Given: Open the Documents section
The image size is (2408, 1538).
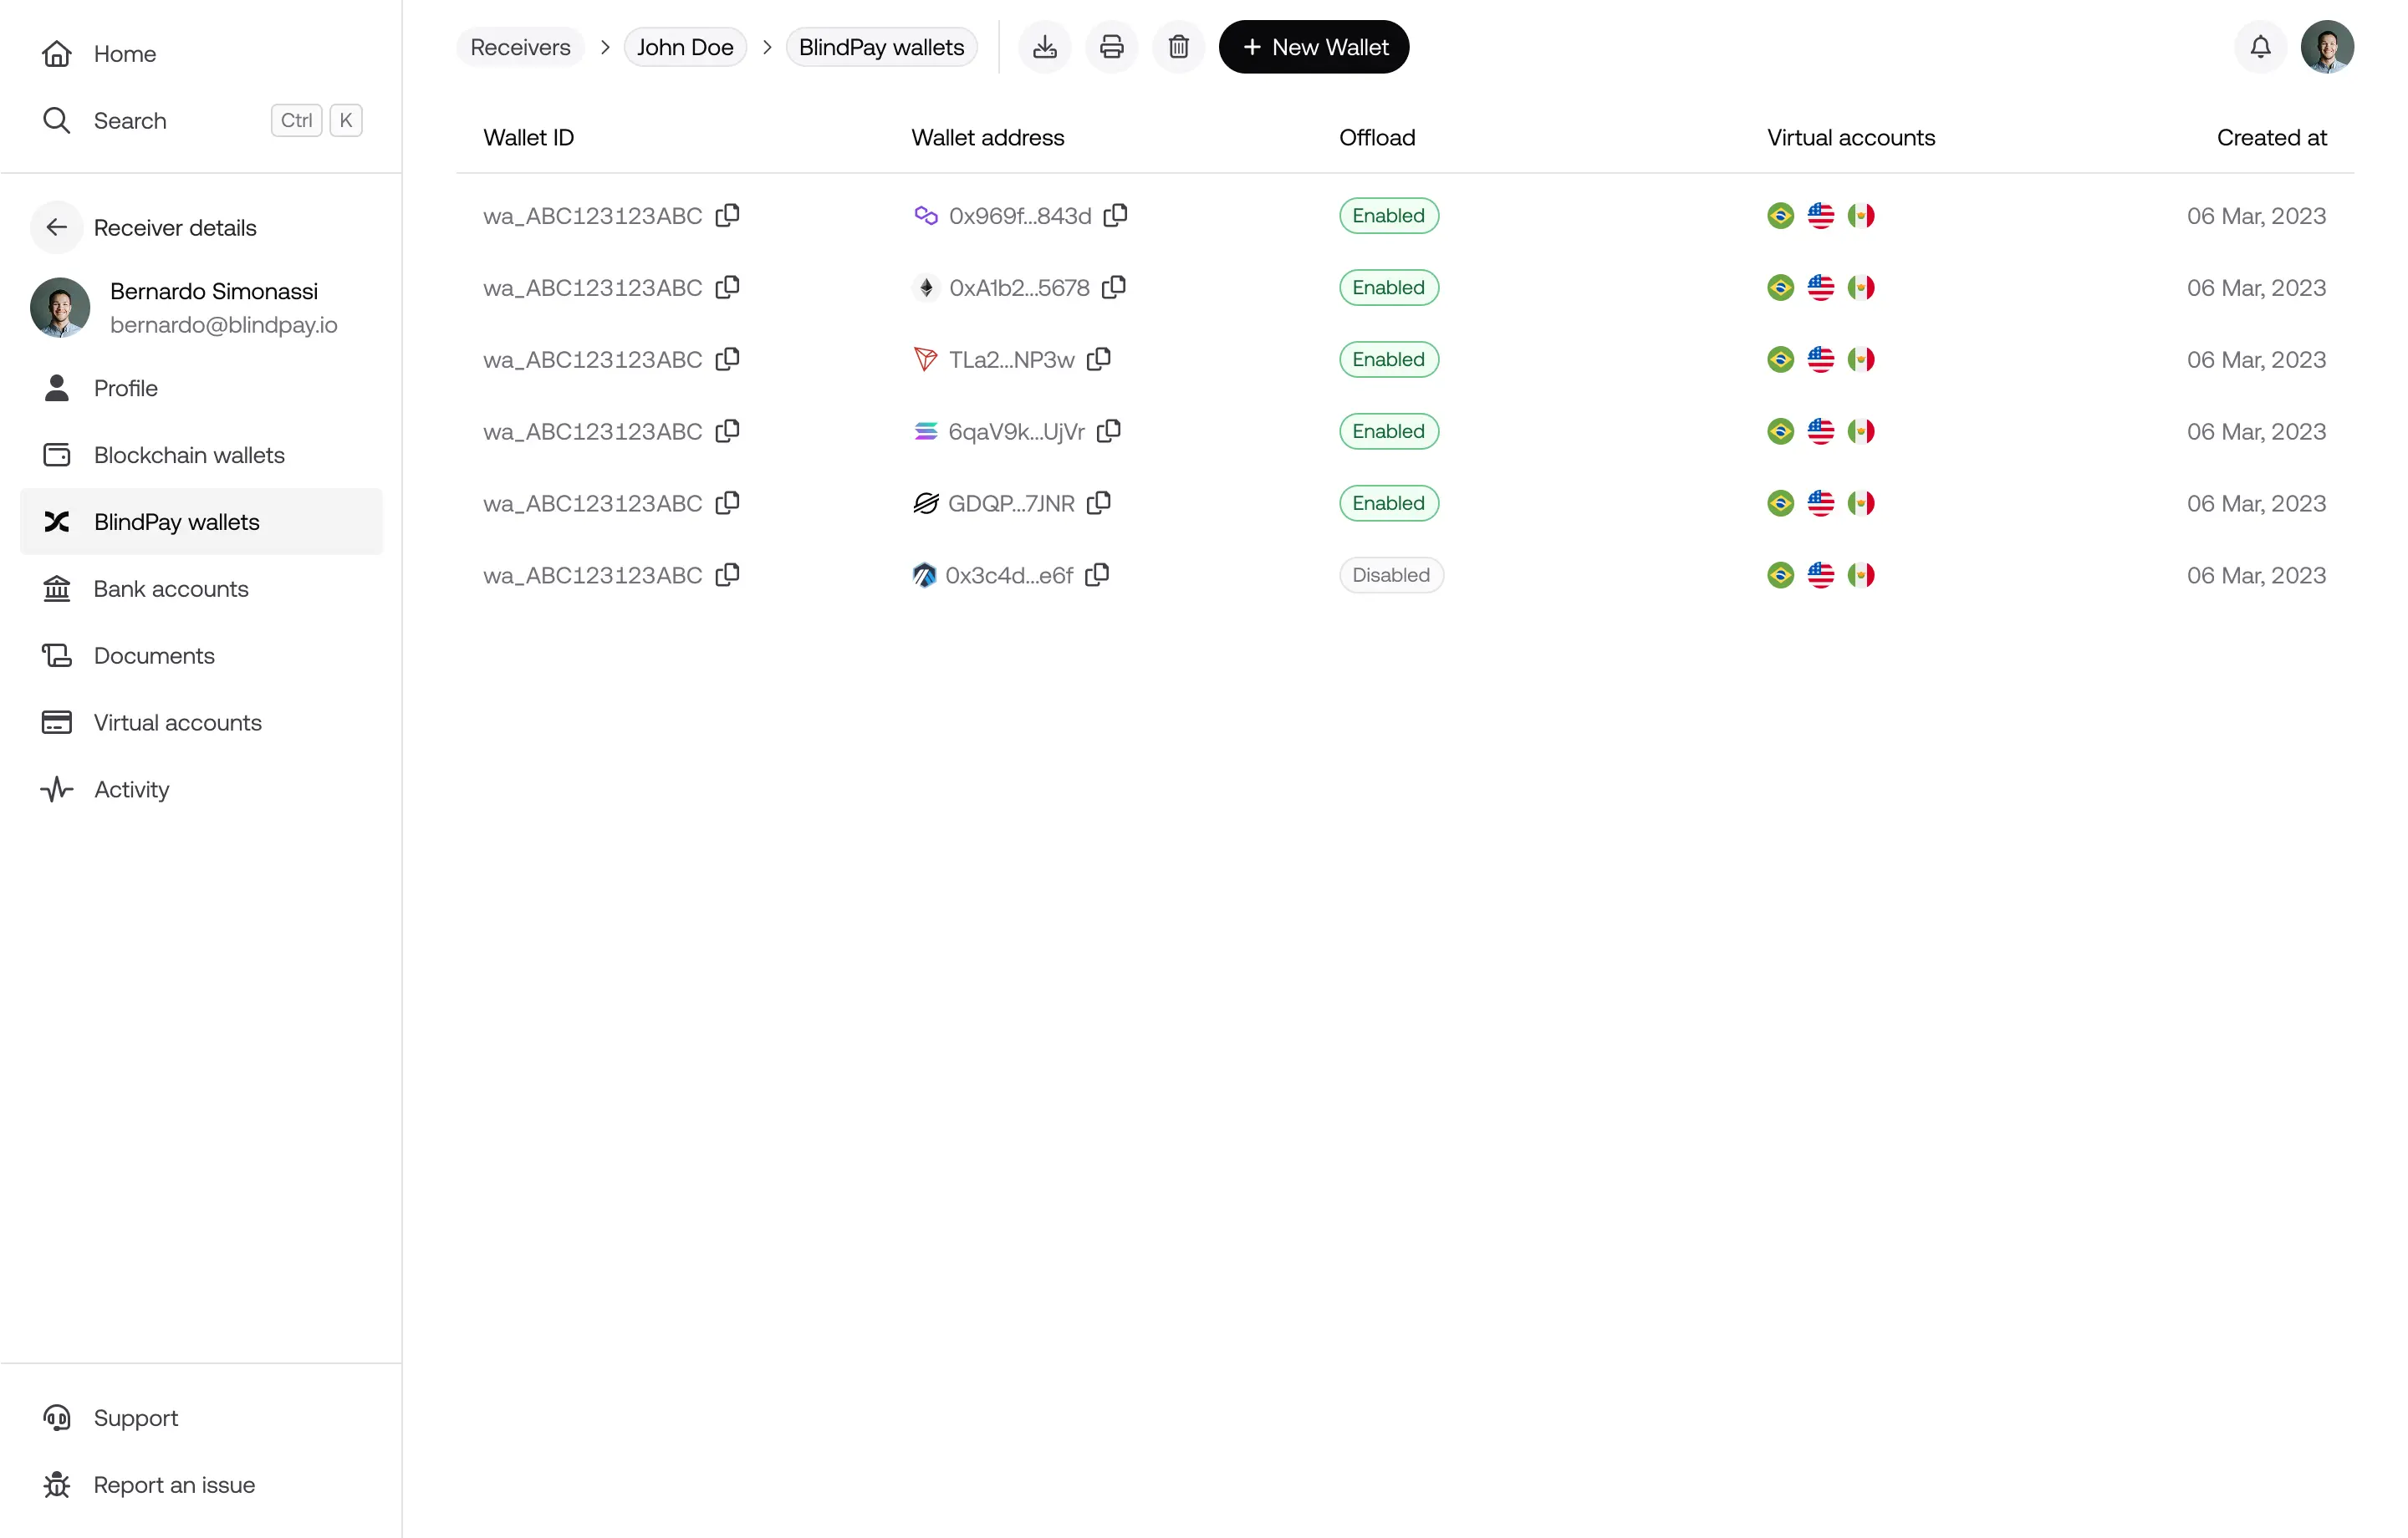Looking at the screenshot, I should coord(153,655).
